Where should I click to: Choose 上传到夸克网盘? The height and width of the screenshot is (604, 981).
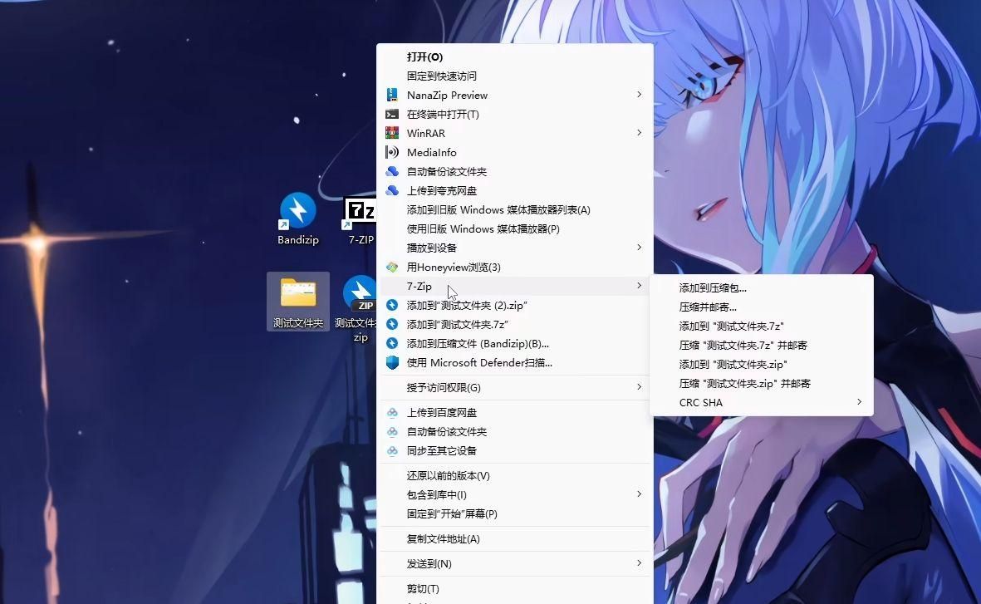click(x=515, y=190)
